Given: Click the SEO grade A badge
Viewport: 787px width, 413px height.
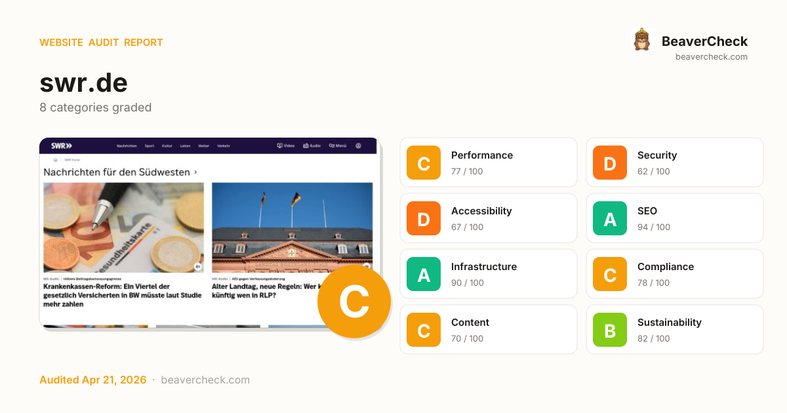Looking at the screenshot, I should pyautogui.click(x=610, y=218).
